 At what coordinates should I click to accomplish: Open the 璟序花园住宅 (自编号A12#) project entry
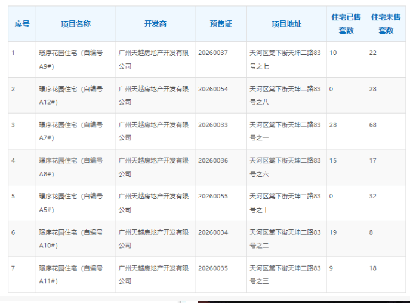[x=70, y=95]
